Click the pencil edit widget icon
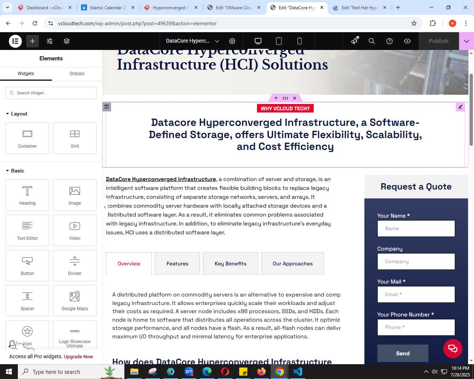 (x=460, y=107)
